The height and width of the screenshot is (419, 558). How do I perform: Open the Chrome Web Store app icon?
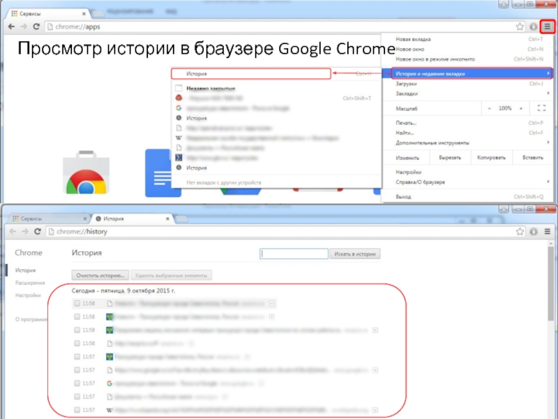click(x=86, y=172)
